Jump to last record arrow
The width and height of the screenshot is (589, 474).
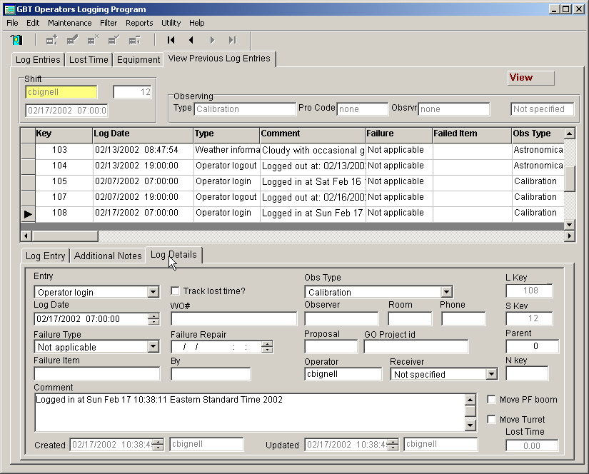click(x=233, y=40)
